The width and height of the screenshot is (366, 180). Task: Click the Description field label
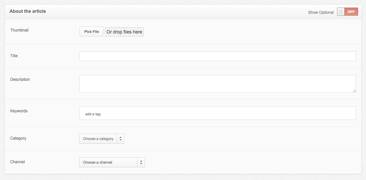coord(20,79)
